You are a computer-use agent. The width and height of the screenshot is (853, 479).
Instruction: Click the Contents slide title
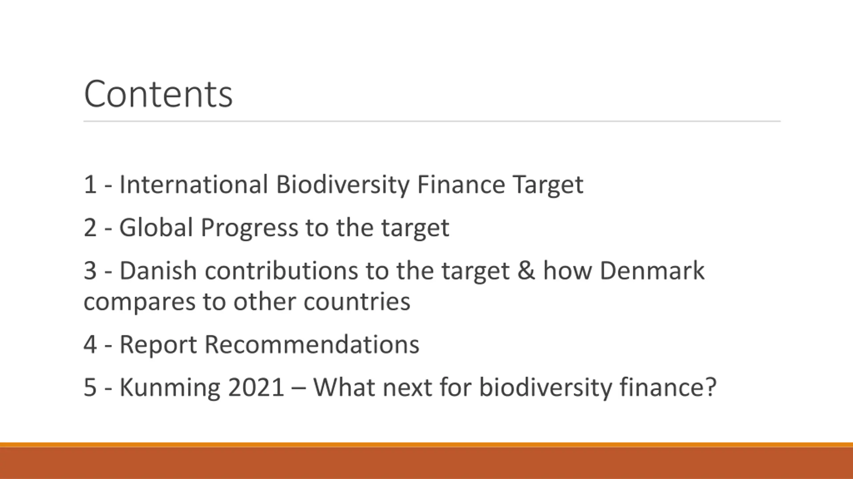click(x=158, y=94)
